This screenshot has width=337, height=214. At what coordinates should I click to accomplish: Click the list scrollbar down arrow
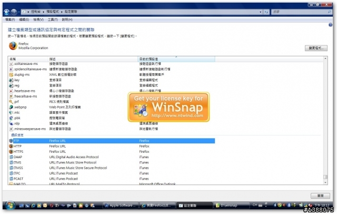click(325, 182)
